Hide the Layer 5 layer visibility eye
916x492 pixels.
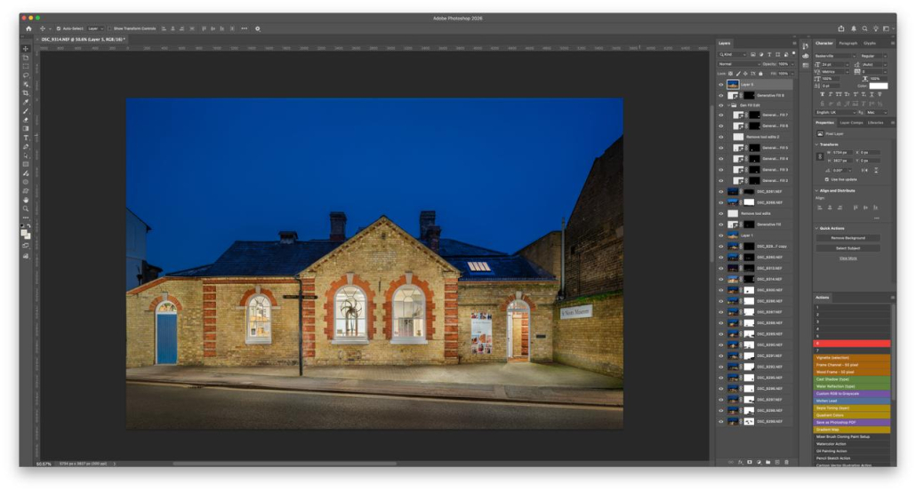[x=721, y=84]
